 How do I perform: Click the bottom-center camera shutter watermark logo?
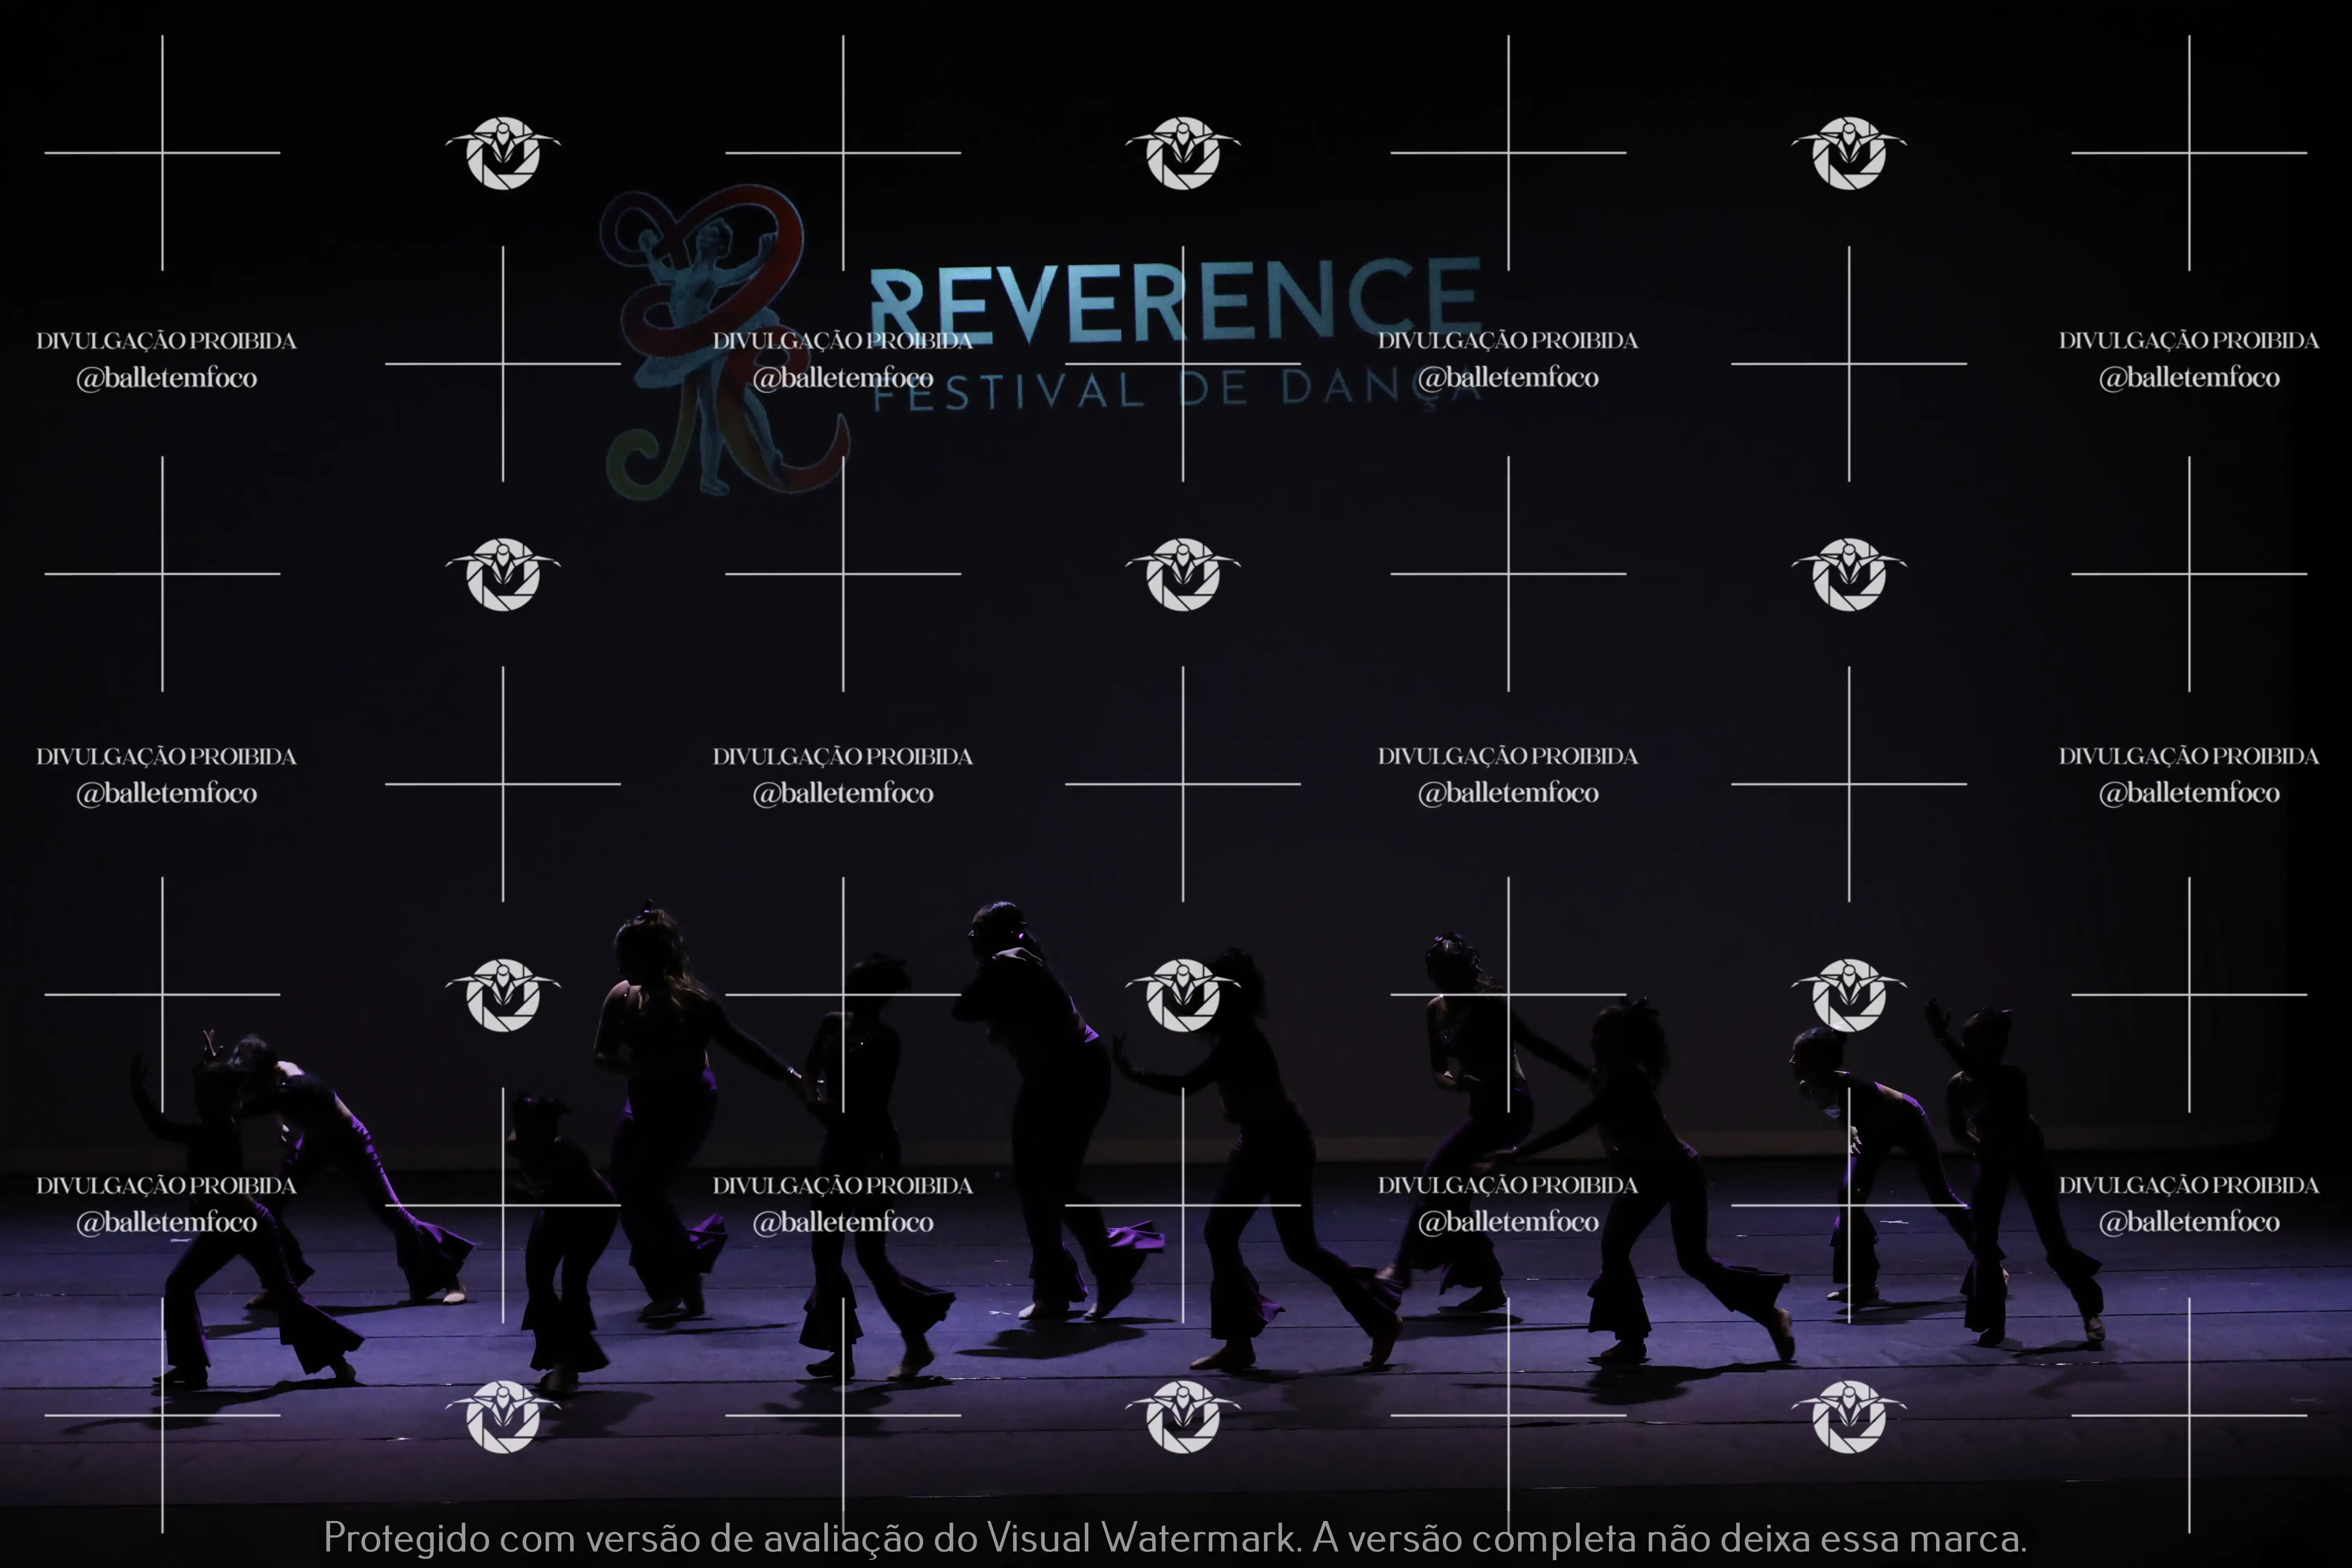click(x=1183, y=1416)
